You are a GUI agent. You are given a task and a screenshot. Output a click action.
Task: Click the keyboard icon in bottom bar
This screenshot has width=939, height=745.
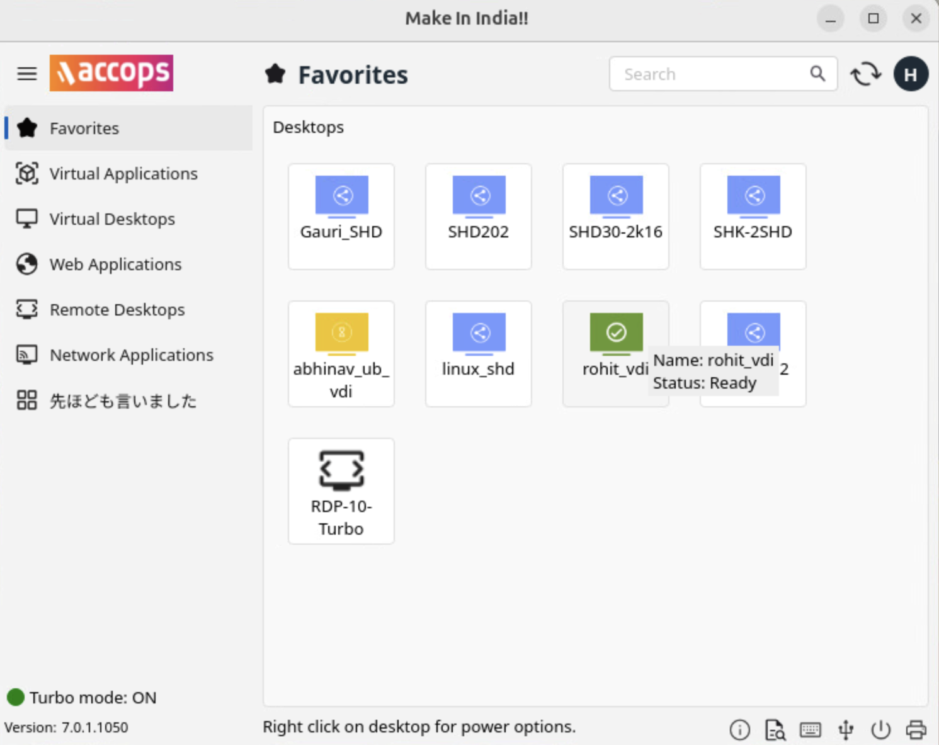[810, 729]
